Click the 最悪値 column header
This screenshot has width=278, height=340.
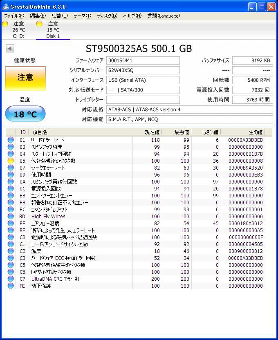(x=177, y=132)
